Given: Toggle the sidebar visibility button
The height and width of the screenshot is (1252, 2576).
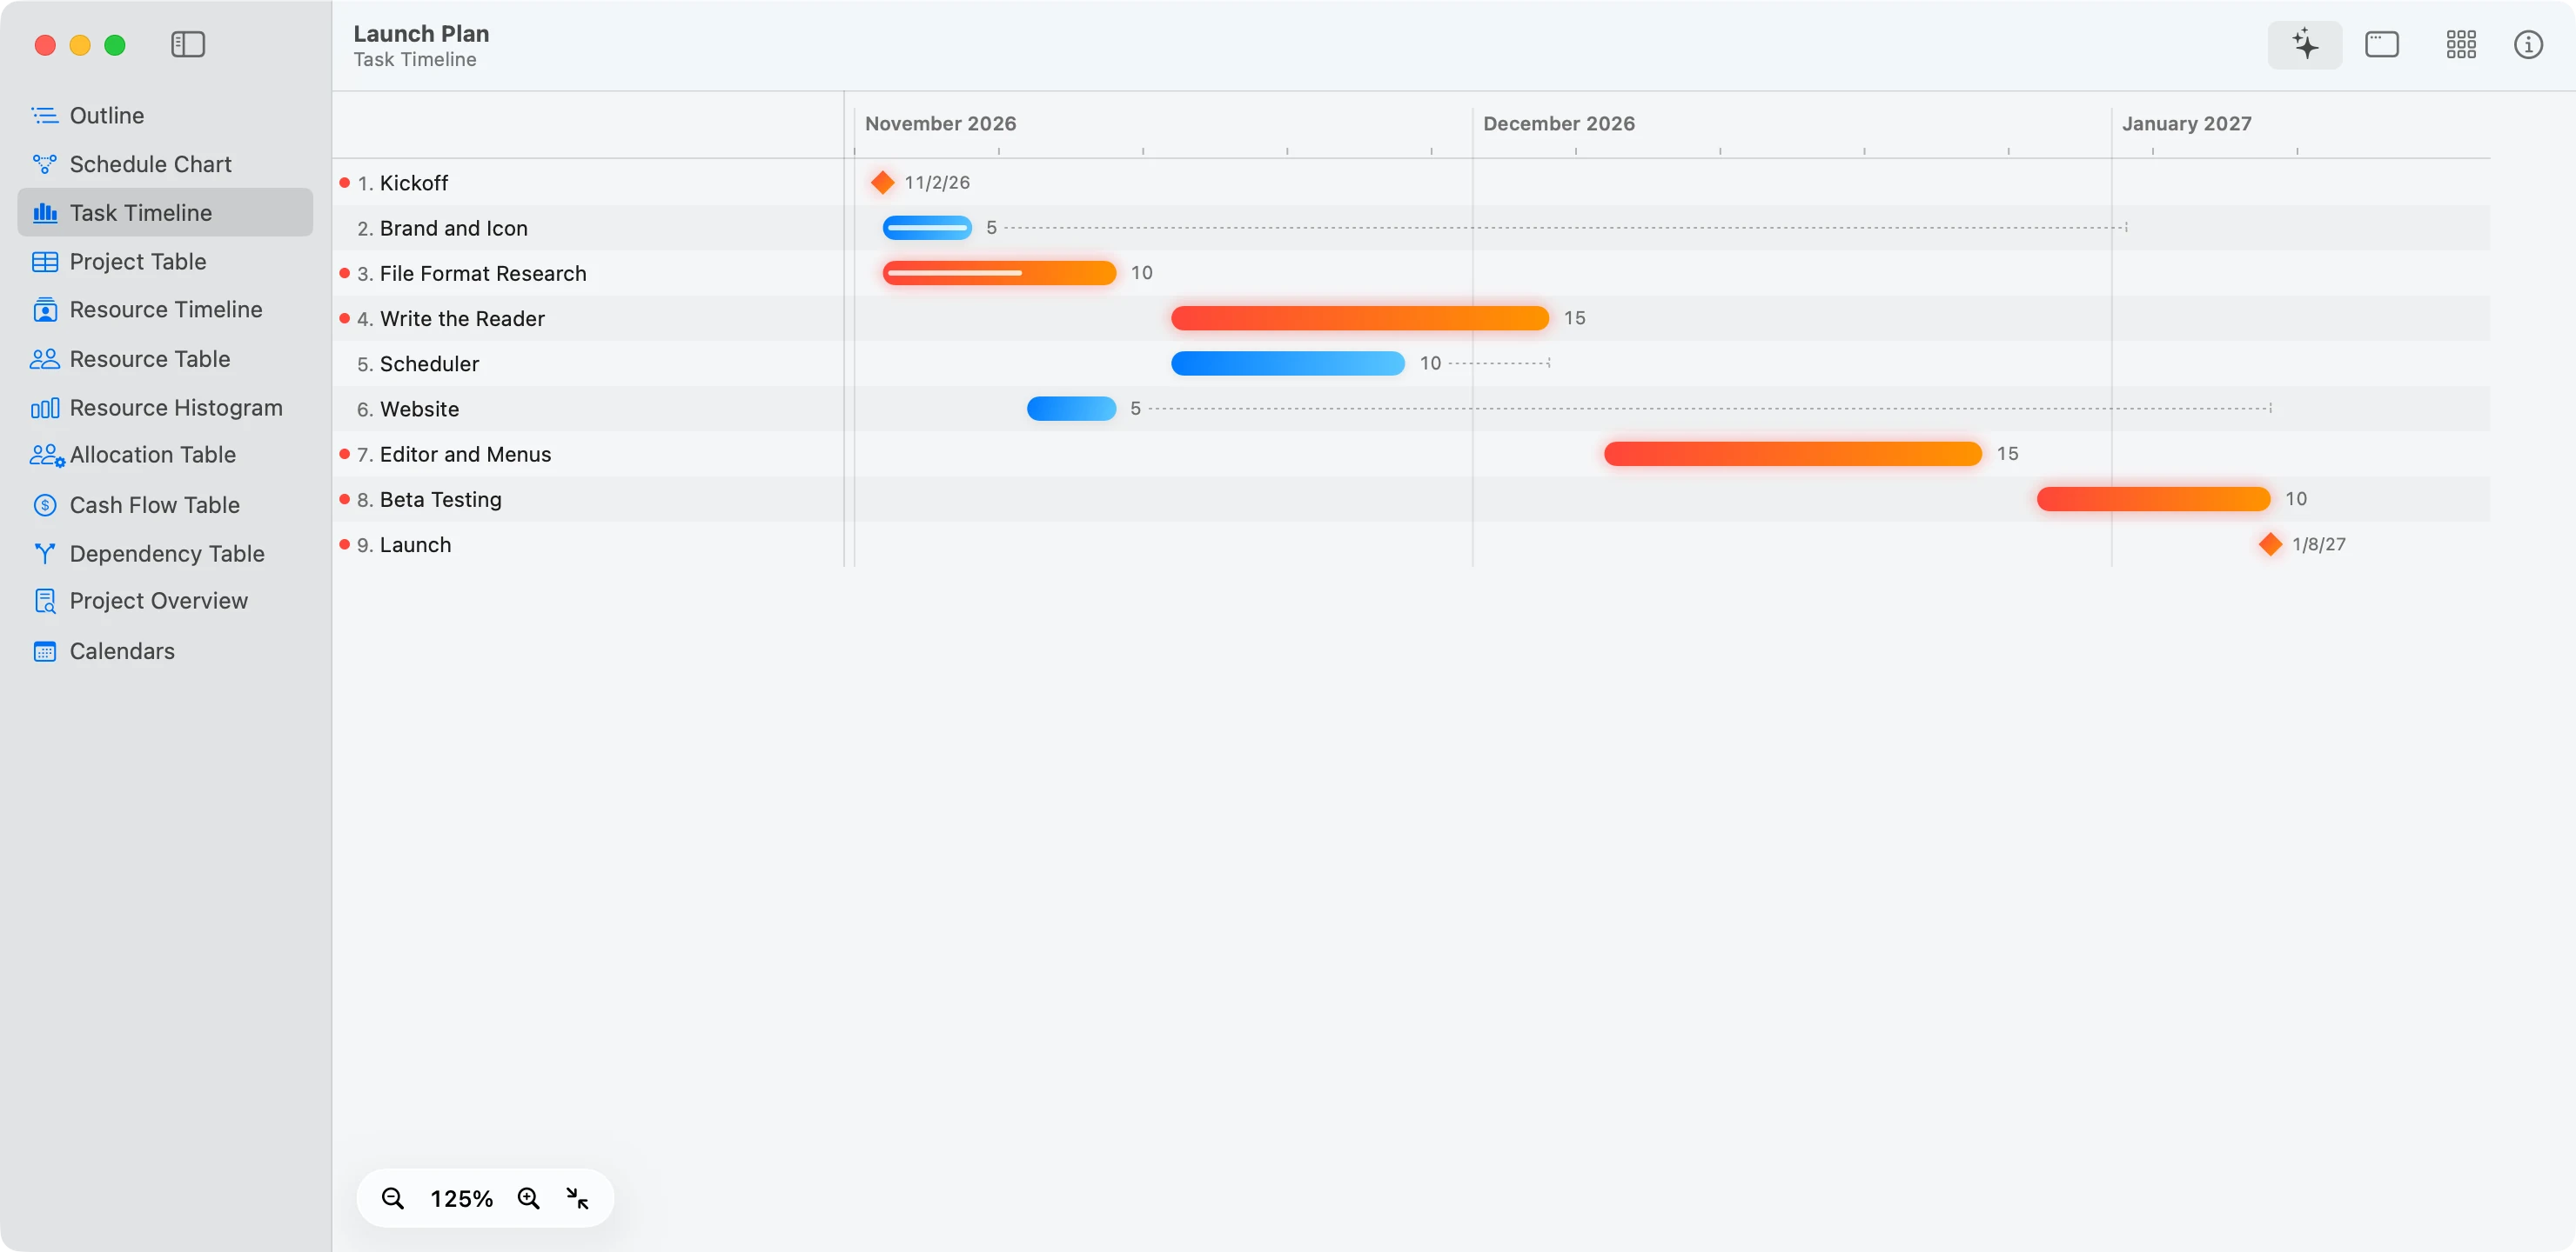Looking at the screenshot, I should 187,45.
